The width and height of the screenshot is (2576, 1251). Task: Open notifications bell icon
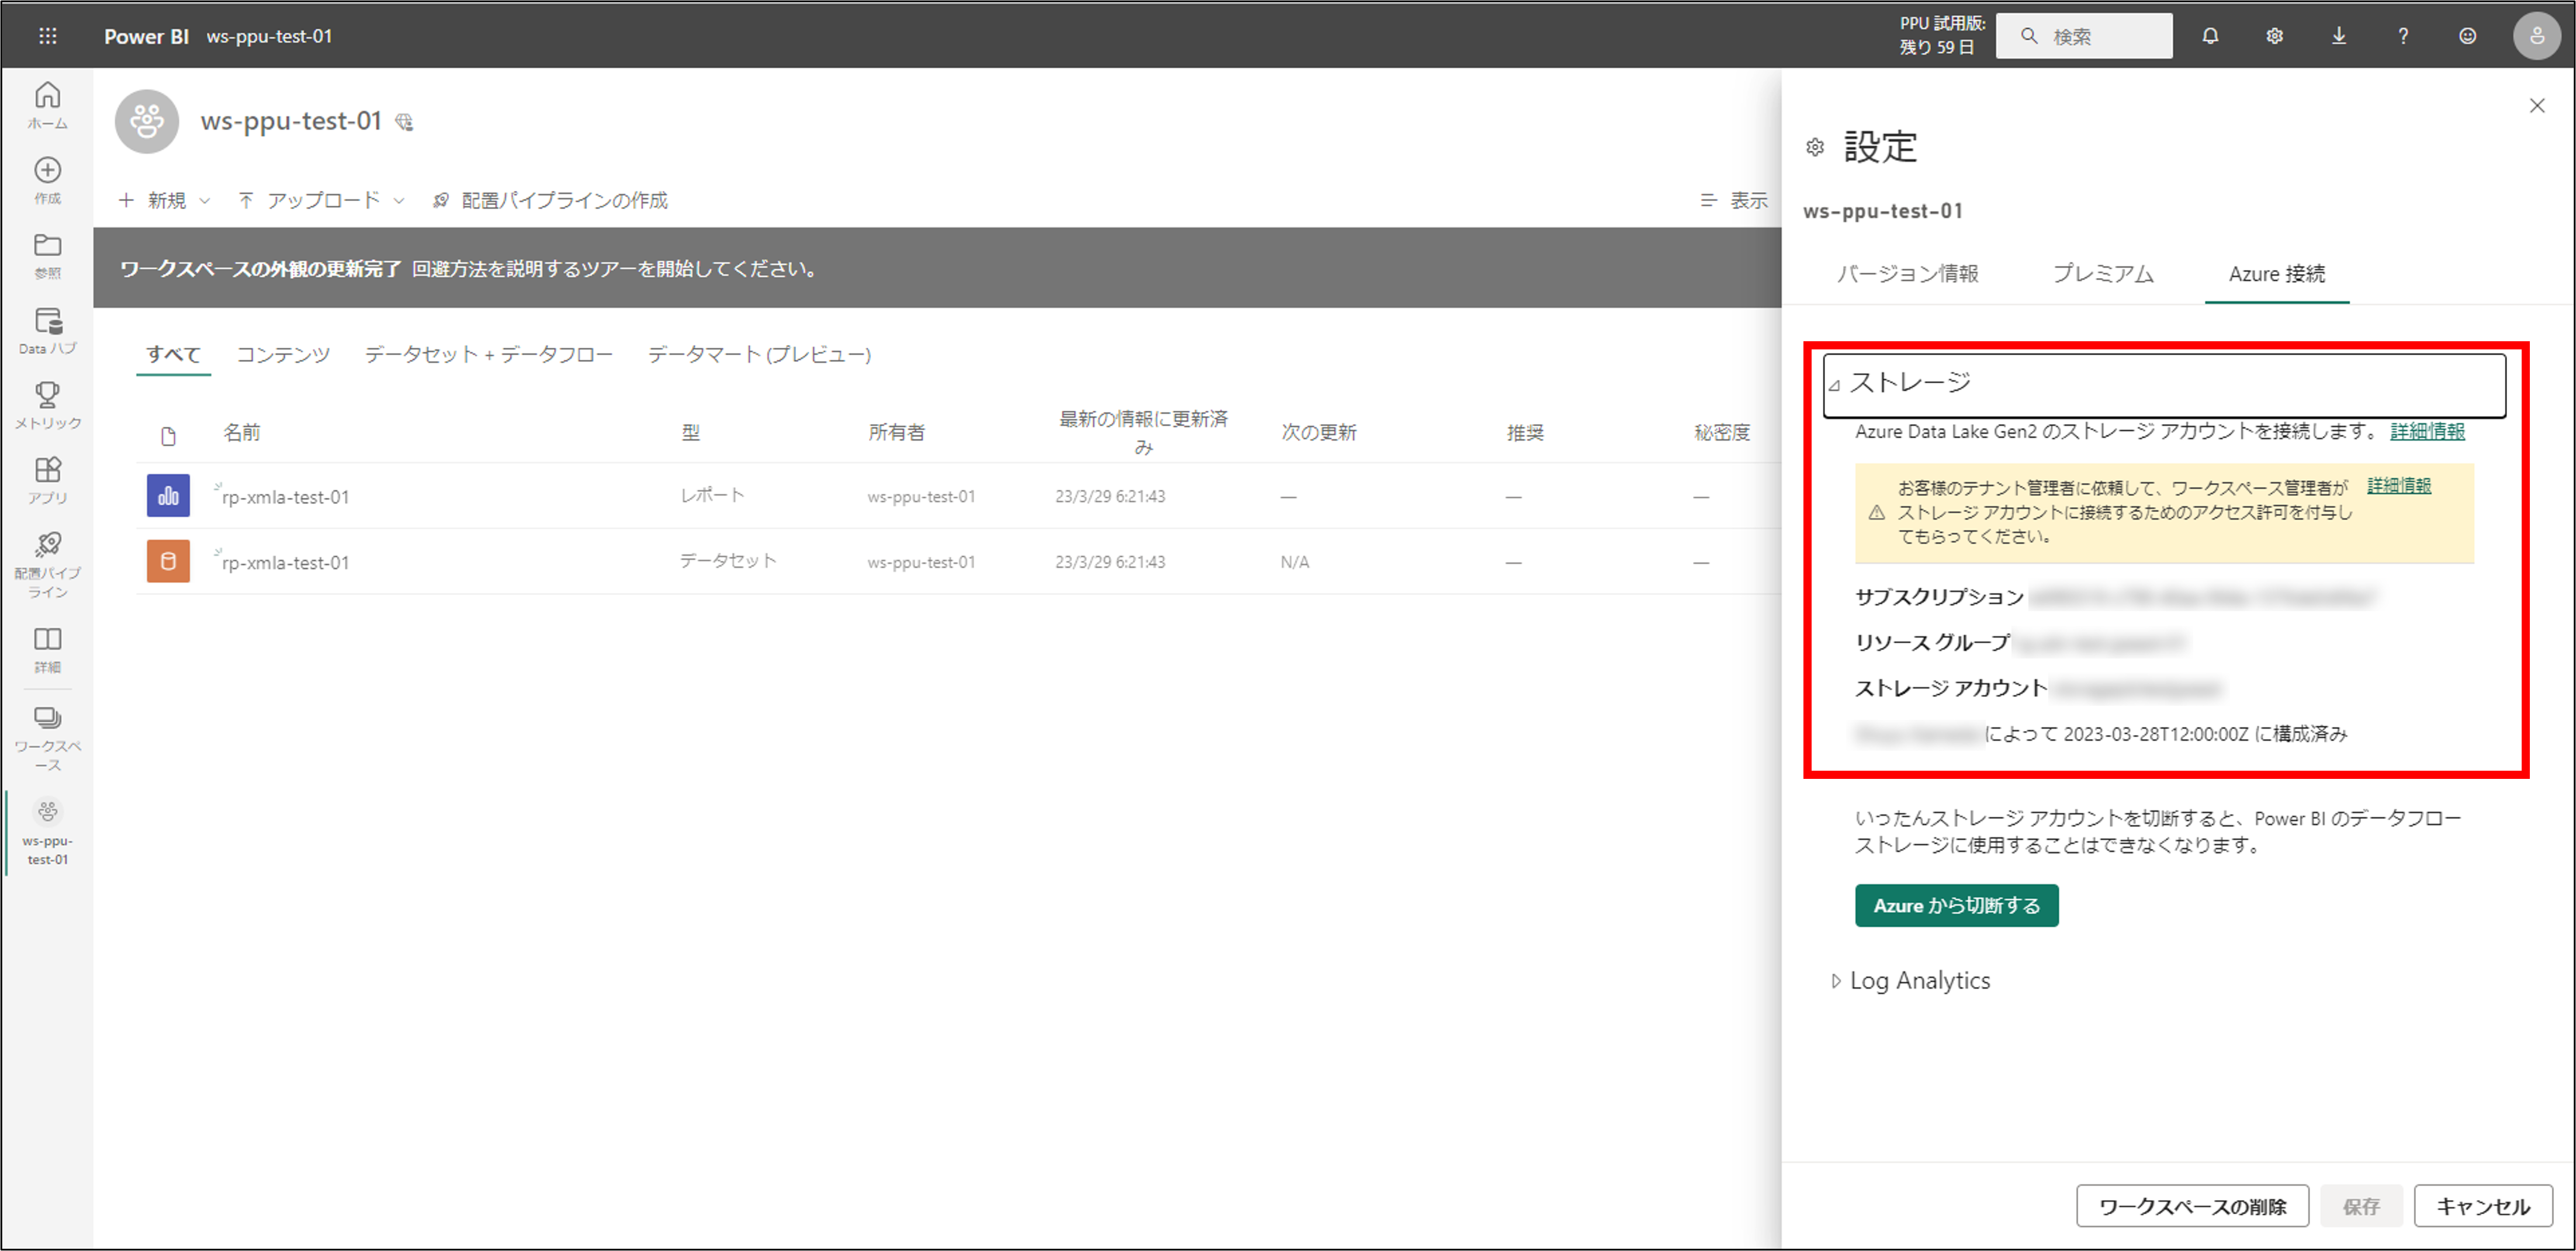[2210, 36]
